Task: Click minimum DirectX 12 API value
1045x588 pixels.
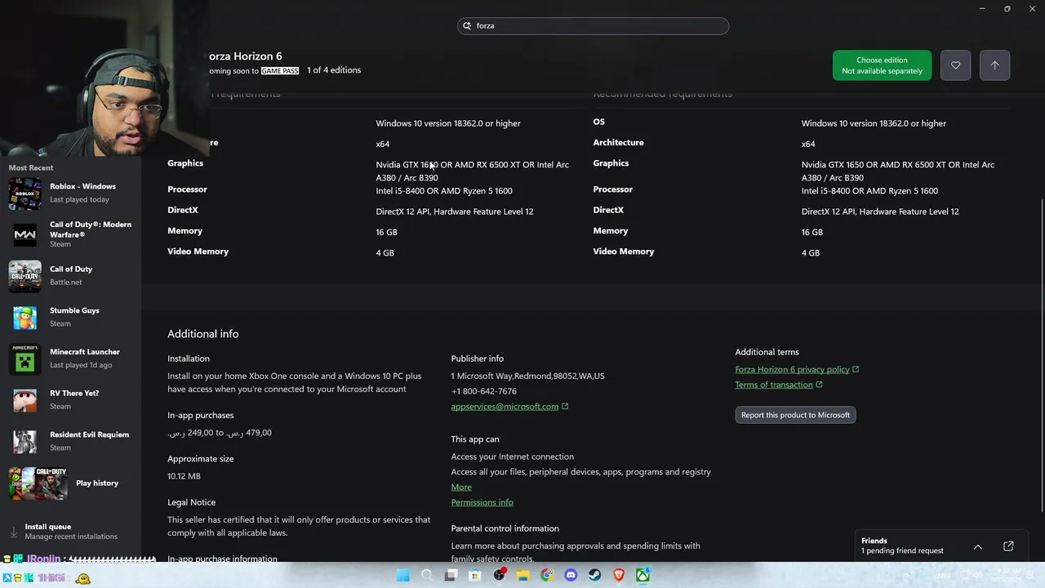Action: click(x=455, y=212)
